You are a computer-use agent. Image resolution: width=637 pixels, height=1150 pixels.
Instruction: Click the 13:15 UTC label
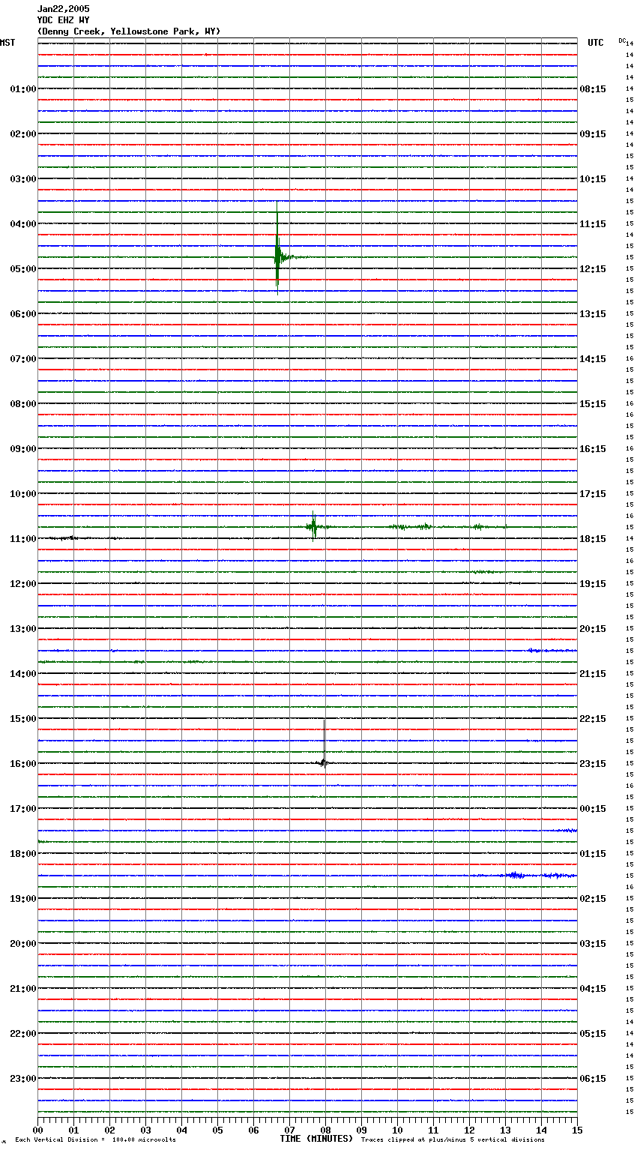tap(593, 314)
